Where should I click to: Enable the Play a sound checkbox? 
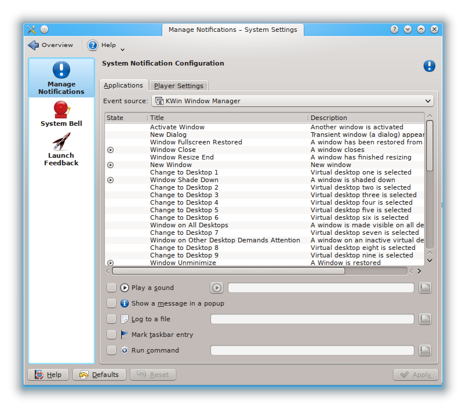[x=112, y=288]
